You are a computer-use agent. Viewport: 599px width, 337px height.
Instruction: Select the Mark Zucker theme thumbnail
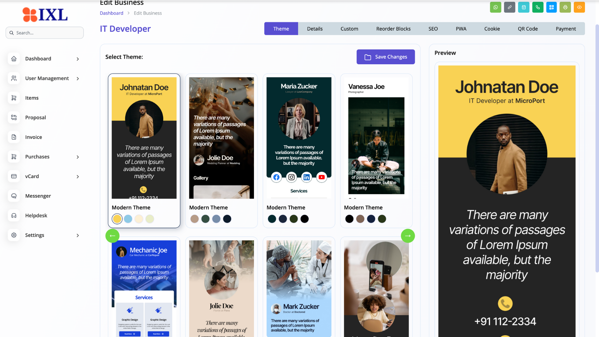299,289
